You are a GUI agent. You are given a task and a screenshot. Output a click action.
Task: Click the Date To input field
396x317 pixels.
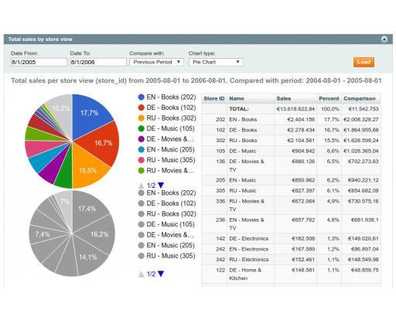tap(98, 62)
